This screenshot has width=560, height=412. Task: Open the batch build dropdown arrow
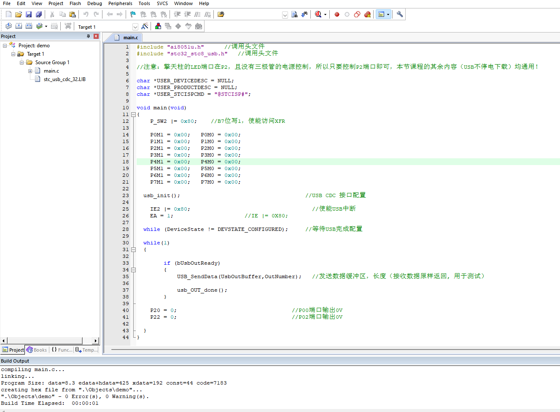[46, 26]
